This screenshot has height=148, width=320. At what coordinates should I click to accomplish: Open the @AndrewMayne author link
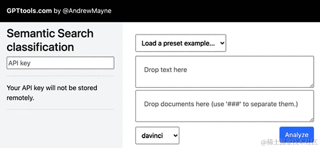pyautogui.click(x=87, y=11)
